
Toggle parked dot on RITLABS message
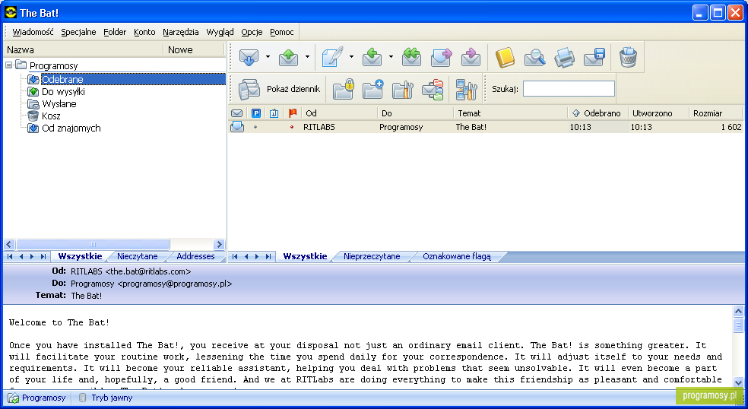tap(255, 127)
